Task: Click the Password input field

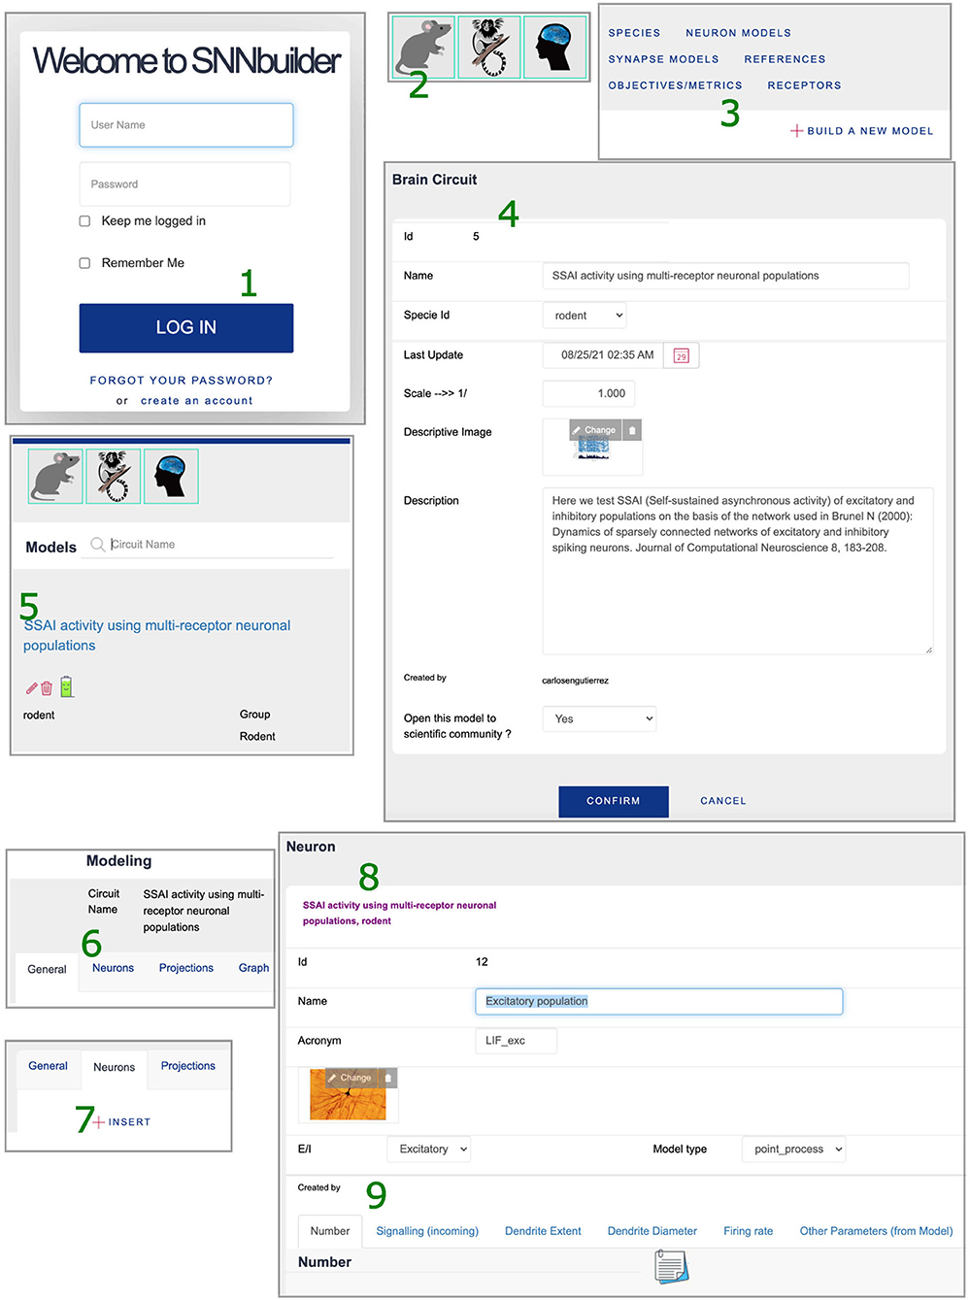Action: click(x=185, y=184)
